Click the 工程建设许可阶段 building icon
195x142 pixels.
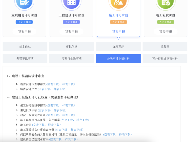(71, 3)
